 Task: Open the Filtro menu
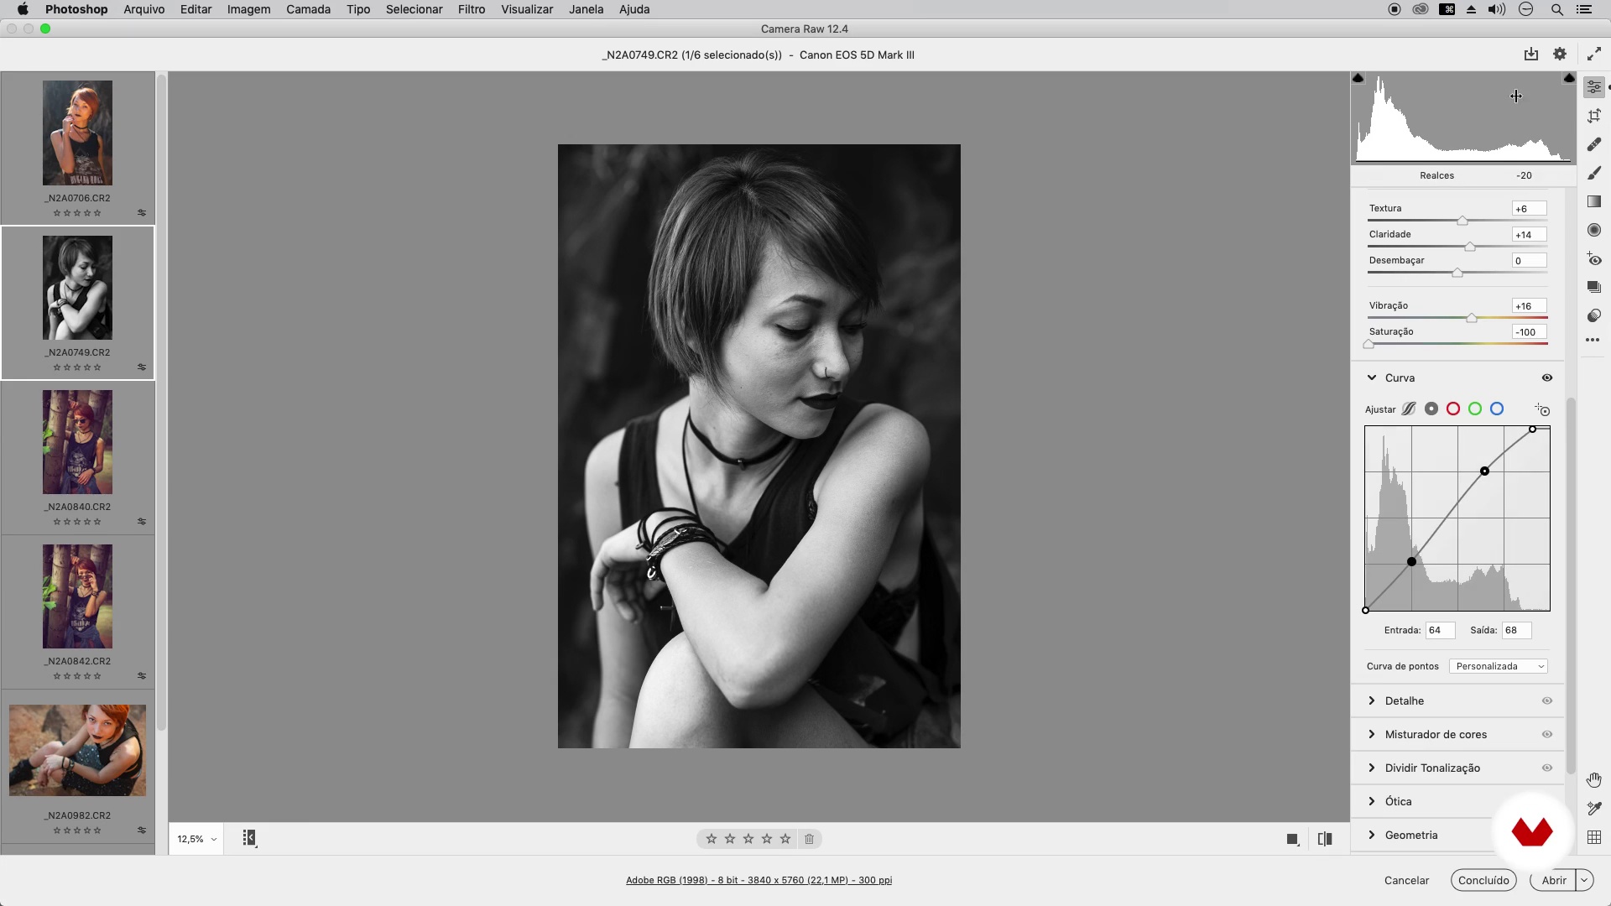(x=471, y=9)
